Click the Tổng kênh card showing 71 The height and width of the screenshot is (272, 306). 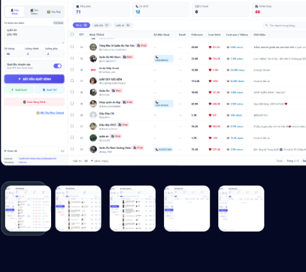[101, 9]
